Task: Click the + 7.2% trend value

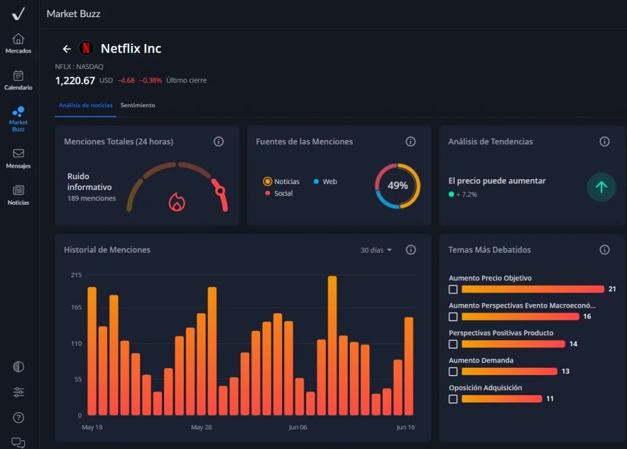Action: [467, 195]
